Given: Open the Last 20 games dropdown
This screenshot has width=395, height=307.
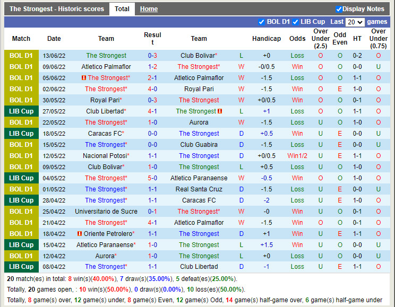Looking at the screenshot, I should click(x=355, y=22).
